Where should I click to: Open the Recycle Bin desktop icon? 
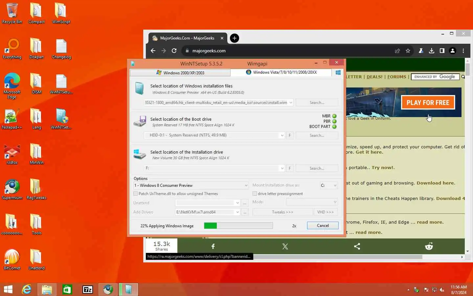point(12,13)
